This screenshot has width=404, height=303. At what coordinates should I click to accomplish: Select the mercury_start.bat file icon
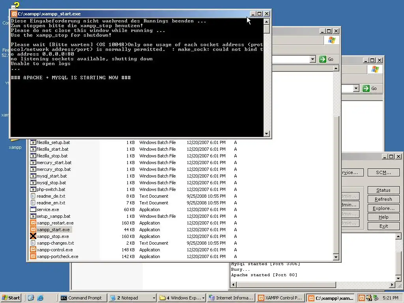[x=33, y=162]
